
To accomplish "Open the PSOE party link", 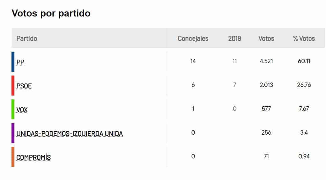I will [24, 86].
